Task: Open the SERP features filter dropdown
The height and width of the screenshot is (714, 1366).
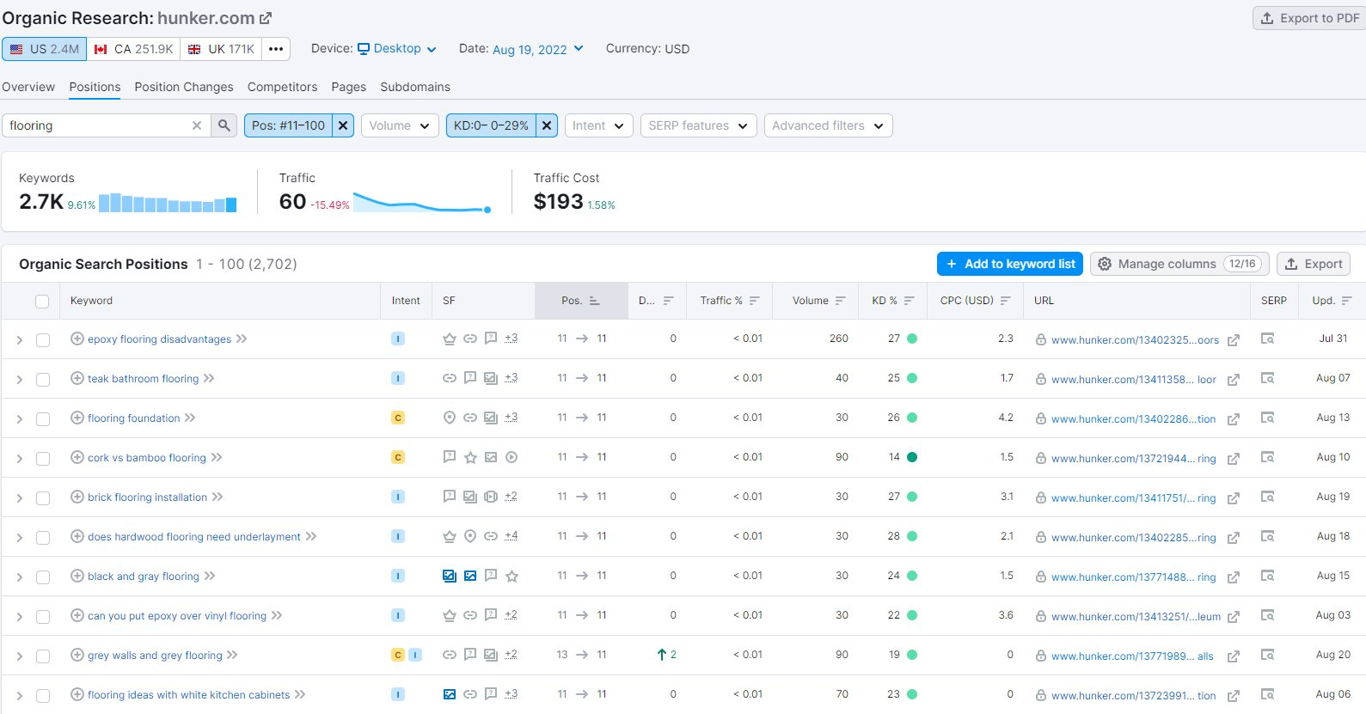Action: click(698, 125)
